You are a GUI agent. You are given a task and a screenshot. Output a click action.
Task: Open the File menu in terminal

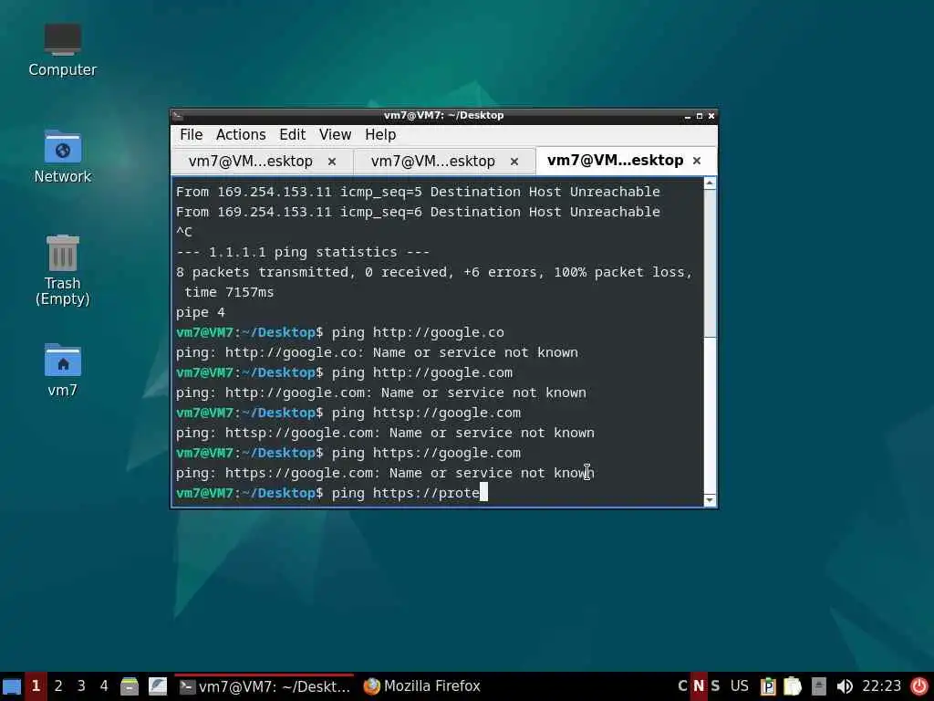pos(192,135)
